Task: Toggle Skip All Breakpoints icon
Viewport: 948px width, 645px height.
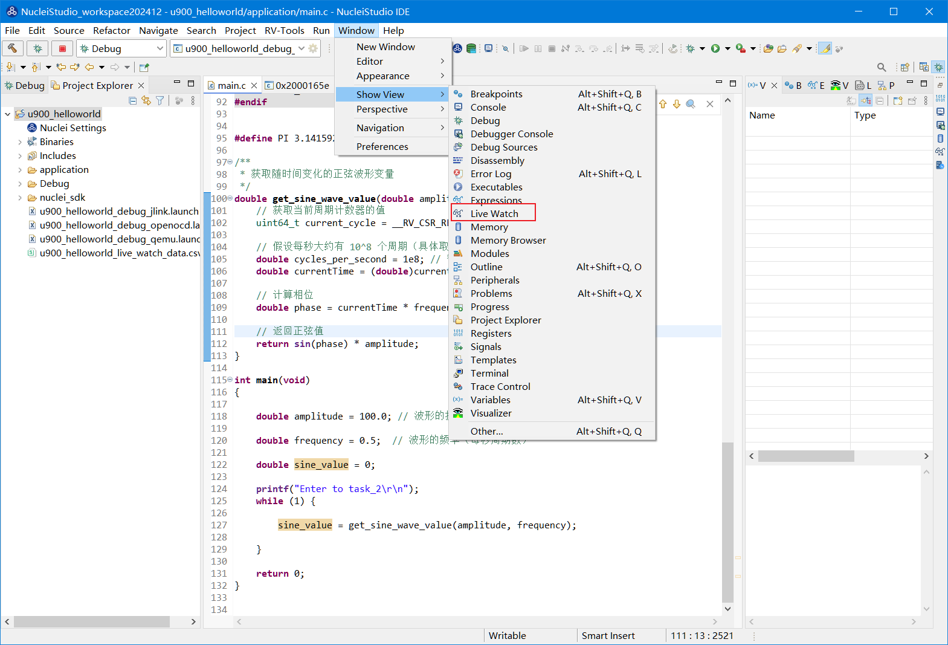Action: (x=505, y=48)
